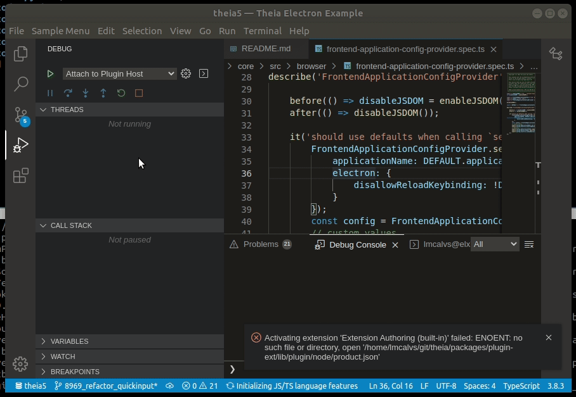Screen dimensions: 576x397
Task: Click the 'Spaces: 4' indentation status
Action: pyautogui.click(x=480, y=386)
